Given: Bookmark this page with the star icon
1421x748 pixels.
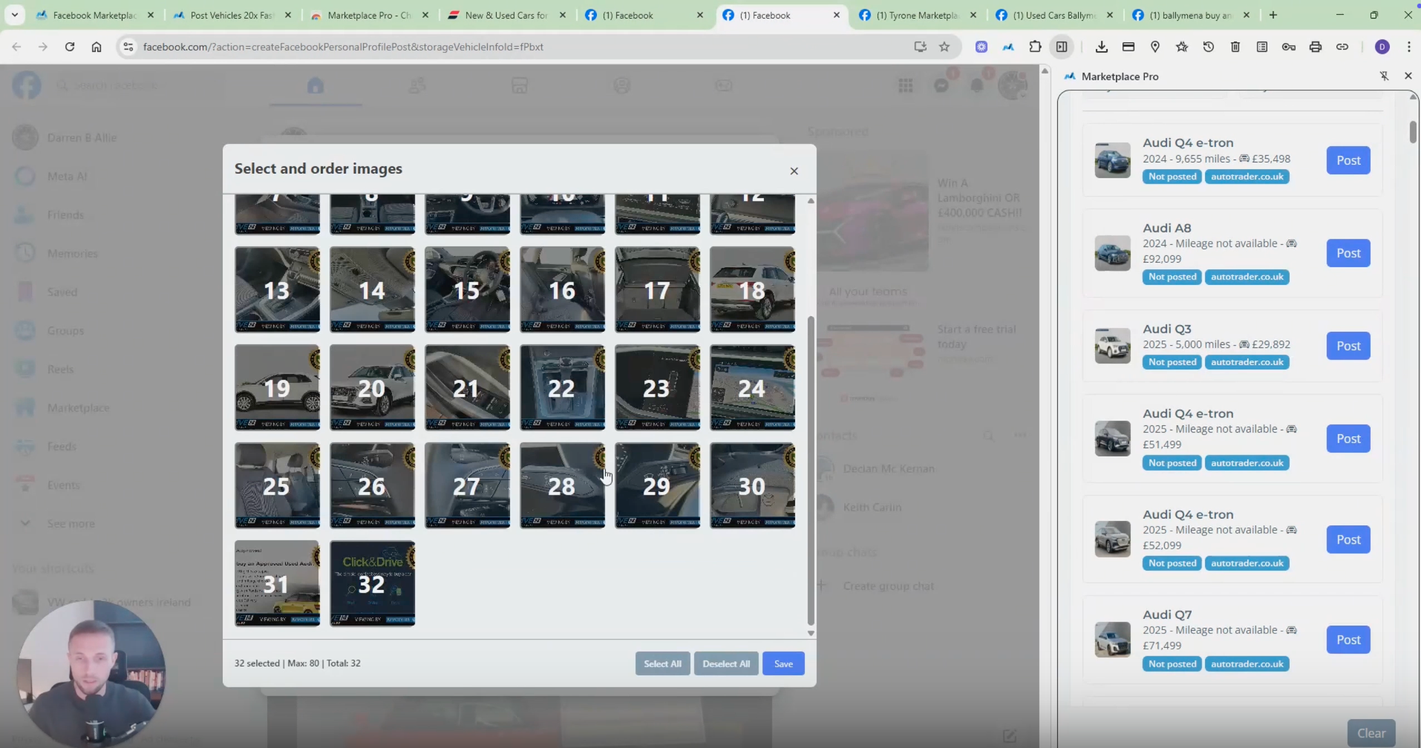Looking at the screenshot, I should (944, 47).
